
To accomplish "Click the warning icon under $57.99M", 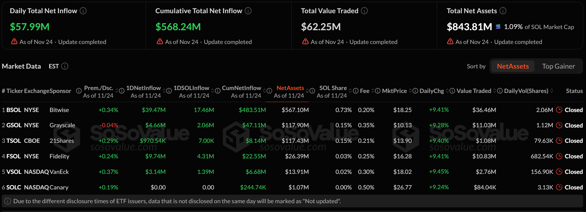I will (x=14, y=41).
